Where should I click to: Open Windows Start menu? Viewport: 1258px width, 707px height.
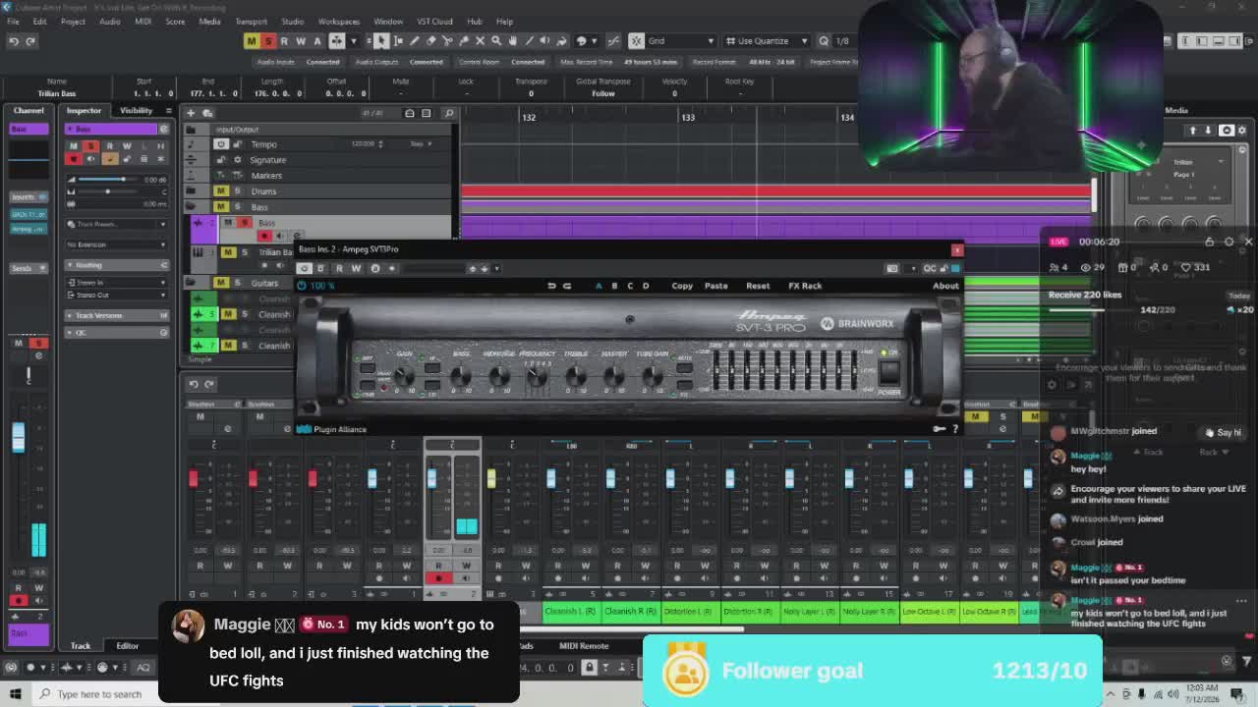[15, 694]
